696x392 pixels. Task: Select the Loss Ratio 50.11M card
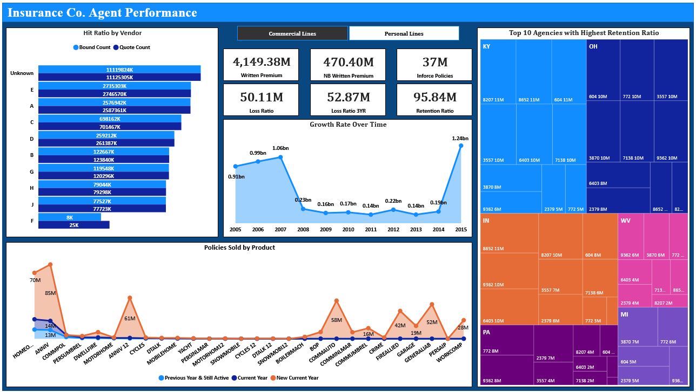click(x=261, y=100)
